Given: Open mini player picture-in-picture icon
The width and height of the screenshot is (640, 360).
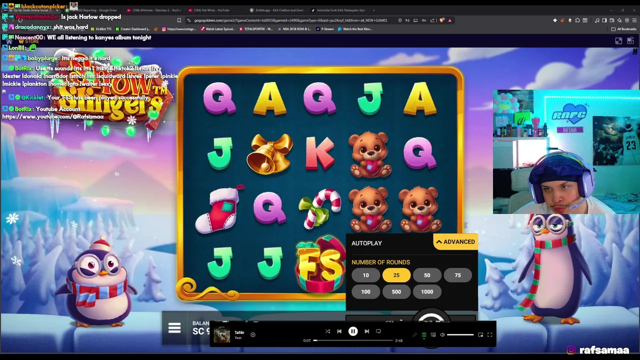Looking at the screenshot, I should tap(480, 335).
